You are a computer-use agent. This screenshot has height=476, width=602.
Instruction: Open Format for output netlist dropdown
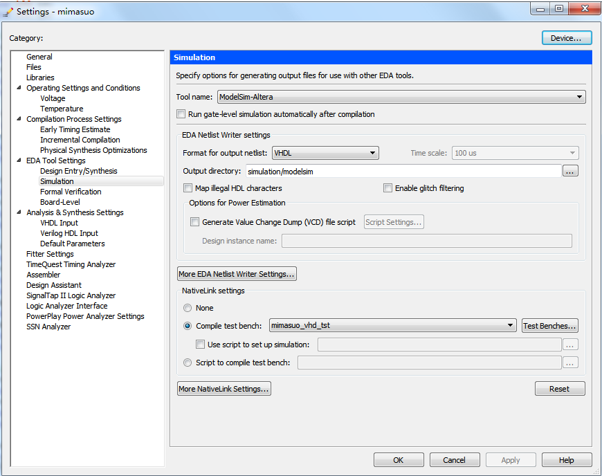[x=325, y=153]
